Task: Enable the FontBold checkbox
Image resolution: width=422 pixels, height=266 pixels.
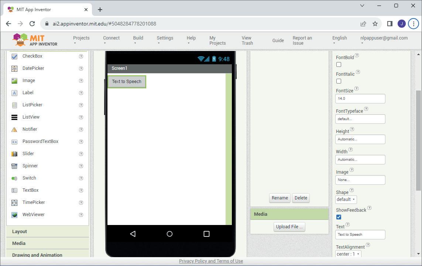Action: 339,65
